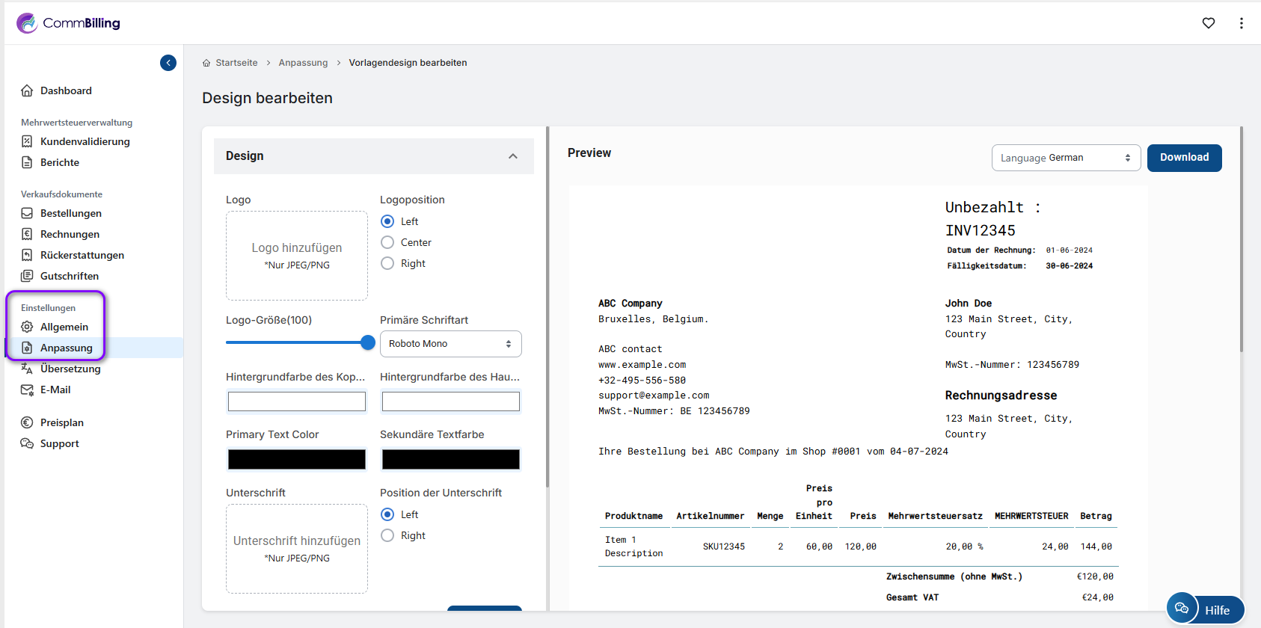Click SKU12345 cell in preview table
The image size is (1261, 628).
point(724,547)
